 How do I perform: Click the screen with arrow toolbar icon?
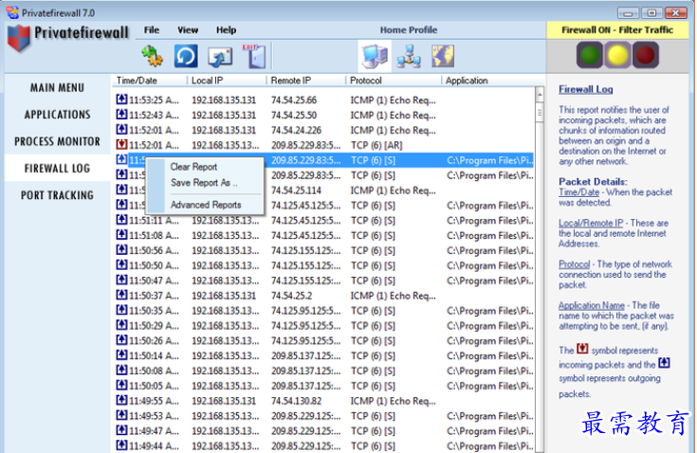tap(220, 57)
